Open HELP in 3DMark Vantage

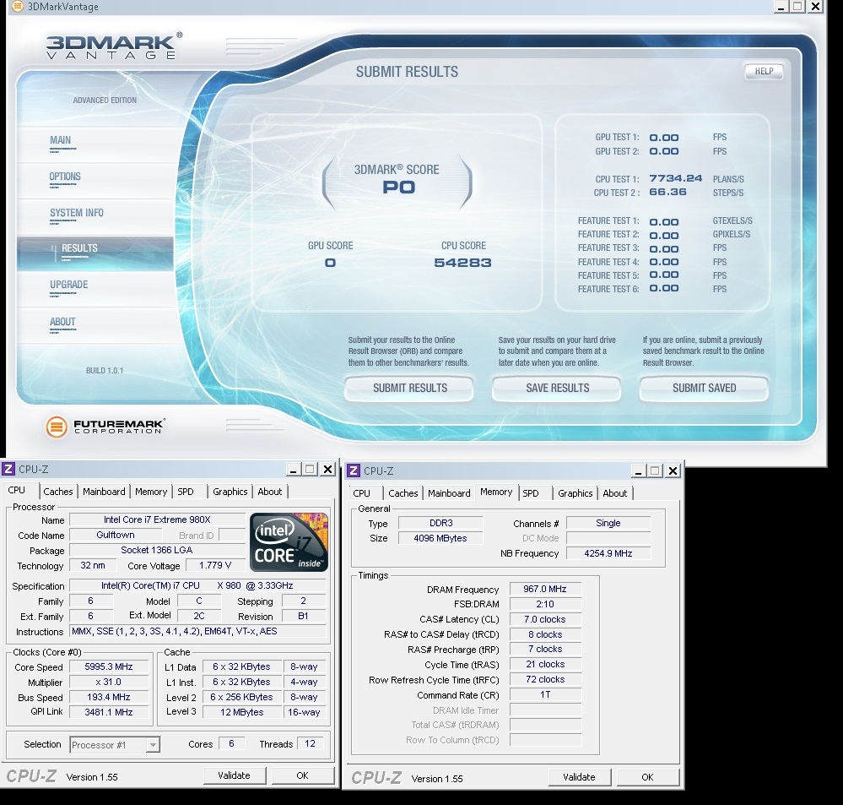(764, 72)
